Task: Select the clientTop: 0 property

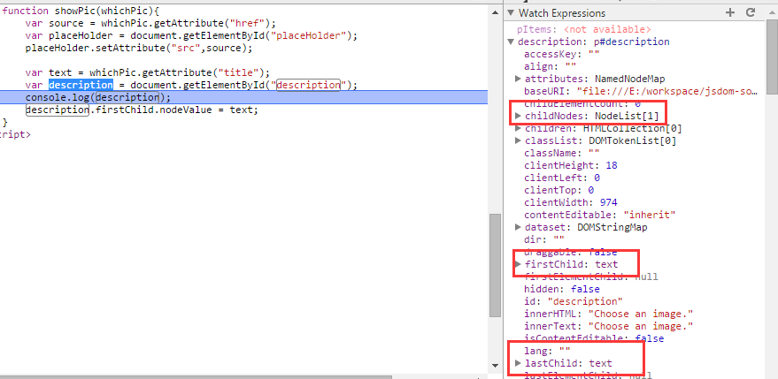Action: [x=558, y=190]
